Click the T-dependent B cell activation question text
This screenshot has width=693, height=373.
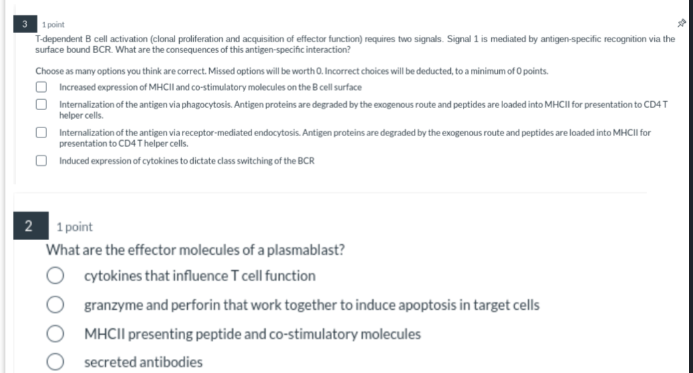click(x=355, y=44)
